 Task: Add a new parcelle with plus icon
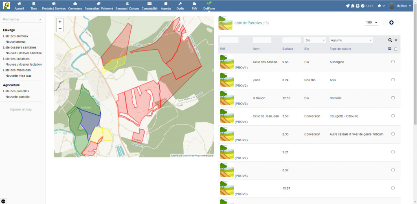391,22
